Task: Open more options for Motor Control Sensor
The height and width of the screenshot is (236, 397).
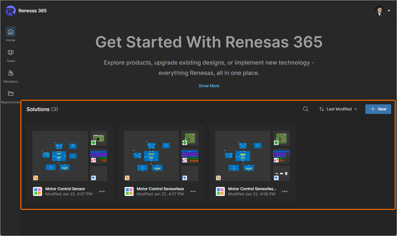Action: [x=102, y=191]
